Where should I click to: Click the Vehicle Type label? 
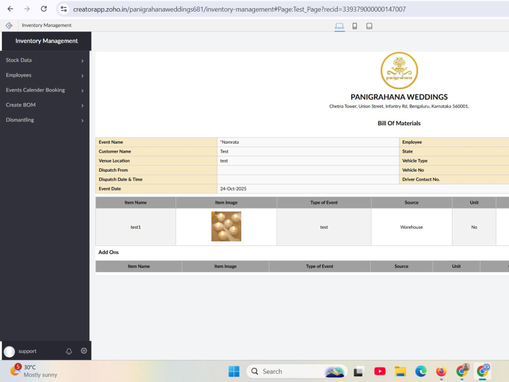click(414, 161)
